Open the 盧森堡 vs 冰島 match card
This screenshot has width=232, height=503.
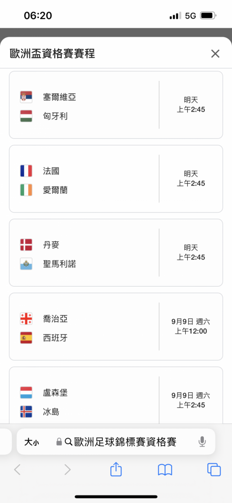pyautogui.click(x=116, y=395)
